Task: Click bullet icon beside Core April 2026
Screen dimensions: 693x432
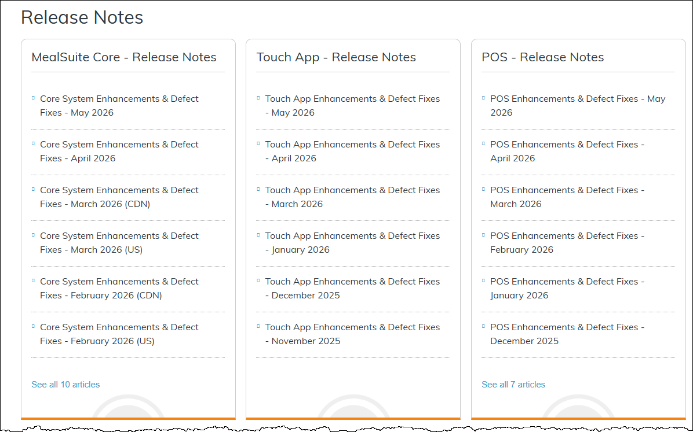Action: pos(33,143)
